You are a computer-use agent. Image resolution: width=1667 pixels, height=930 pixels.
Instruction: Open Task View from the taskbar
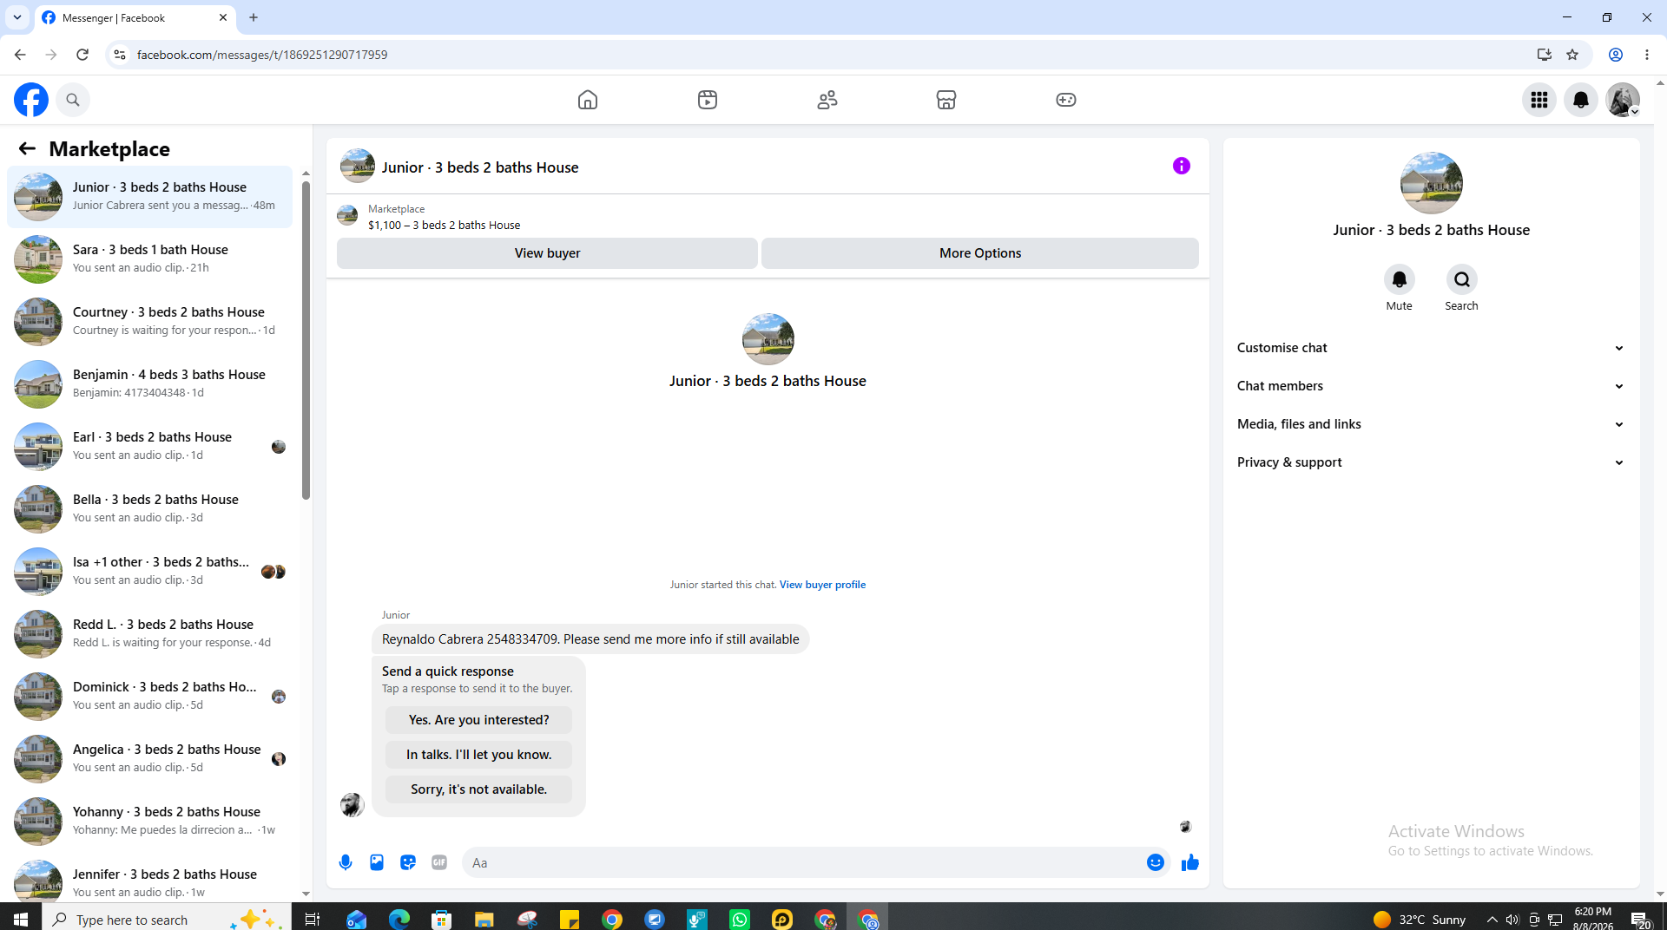pyautogui.click(x=313, y=920)
